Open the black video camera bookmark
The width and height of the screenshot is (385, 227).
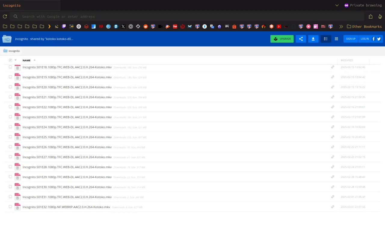[x=160, y=26]
